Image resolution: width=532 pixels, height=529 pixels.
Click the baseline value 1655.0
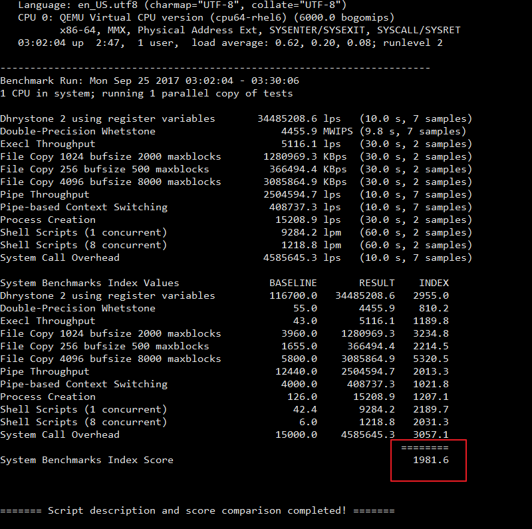tap(299, 346)
